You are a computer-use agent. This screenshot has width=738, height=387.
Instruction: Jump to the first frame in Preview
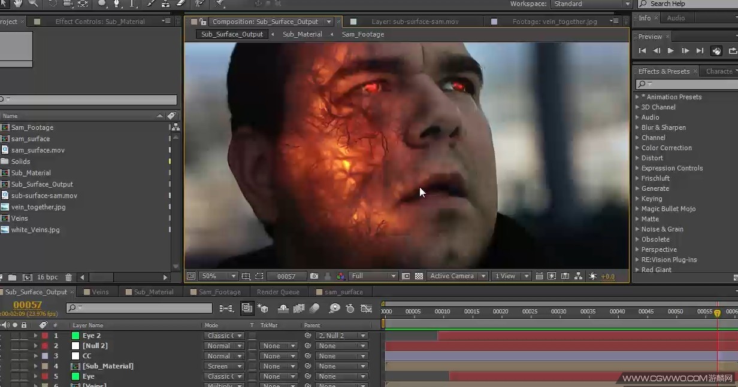click(642, 51)
